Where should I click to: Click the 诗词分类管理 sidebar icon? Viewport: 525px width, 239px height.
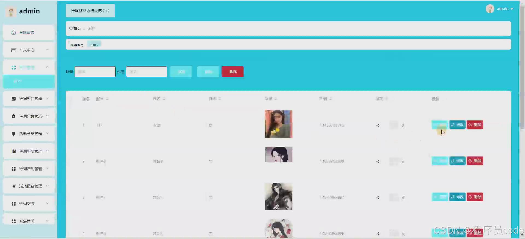pyautogui.click(x=14, y=116)
